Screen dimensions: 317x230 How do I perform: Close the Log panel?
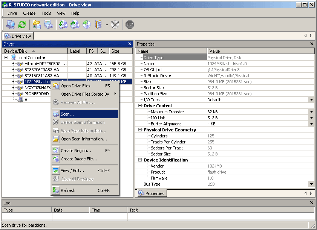312,203
